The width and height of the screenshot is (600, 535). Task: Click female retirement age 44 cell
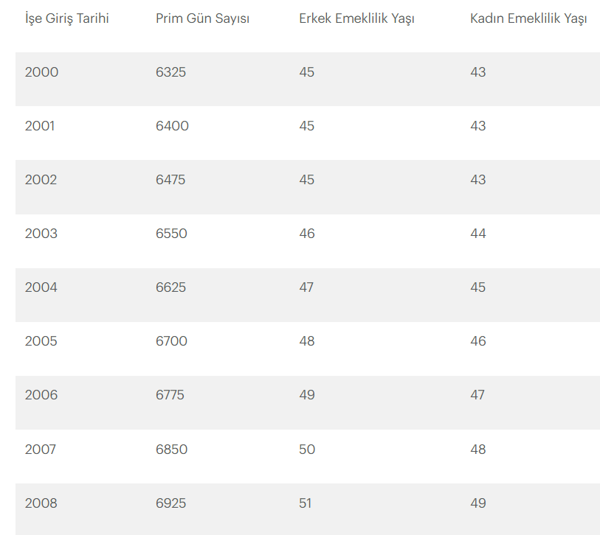(478, 234)
